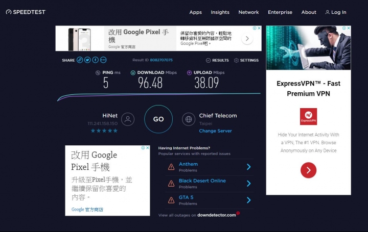368x232 pixels.
Task: Start test with GO button
Action: [x=158, y=119]
